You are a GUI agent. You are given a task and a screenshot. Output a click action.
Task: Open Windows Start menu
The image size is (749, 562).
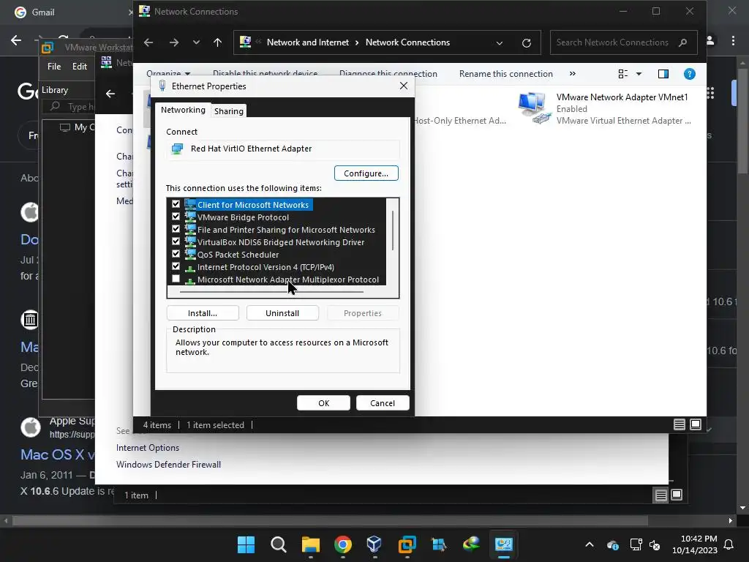pos(246,544)
